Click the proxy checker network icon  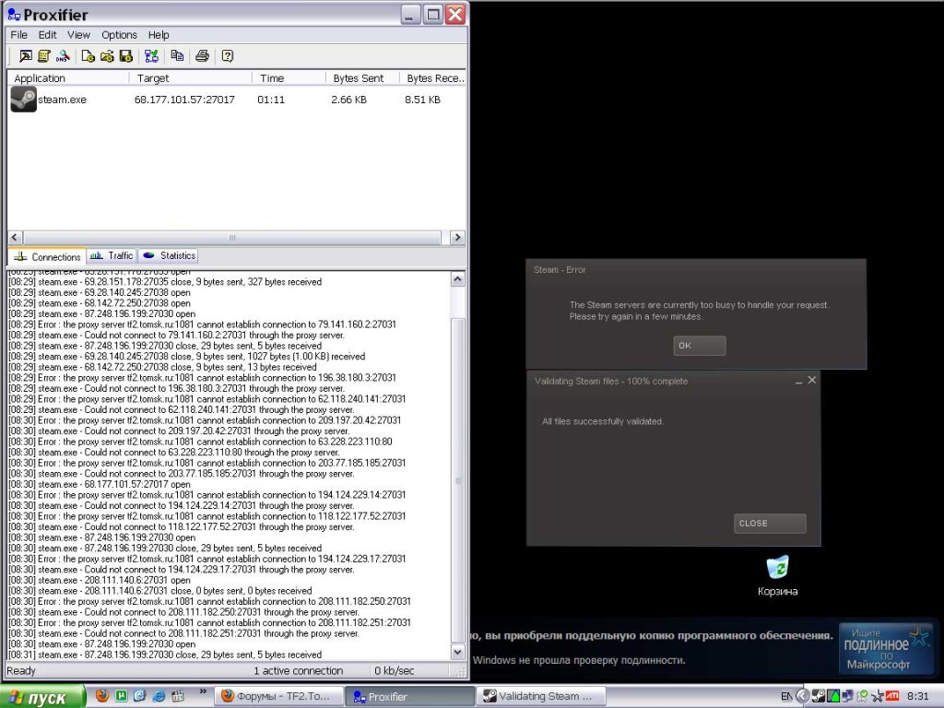(x=151, y=56)
